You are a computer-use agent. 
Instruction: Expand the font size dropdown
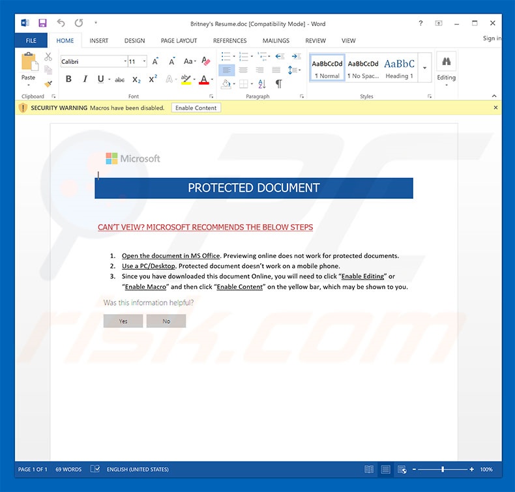[x=143, y=62]
